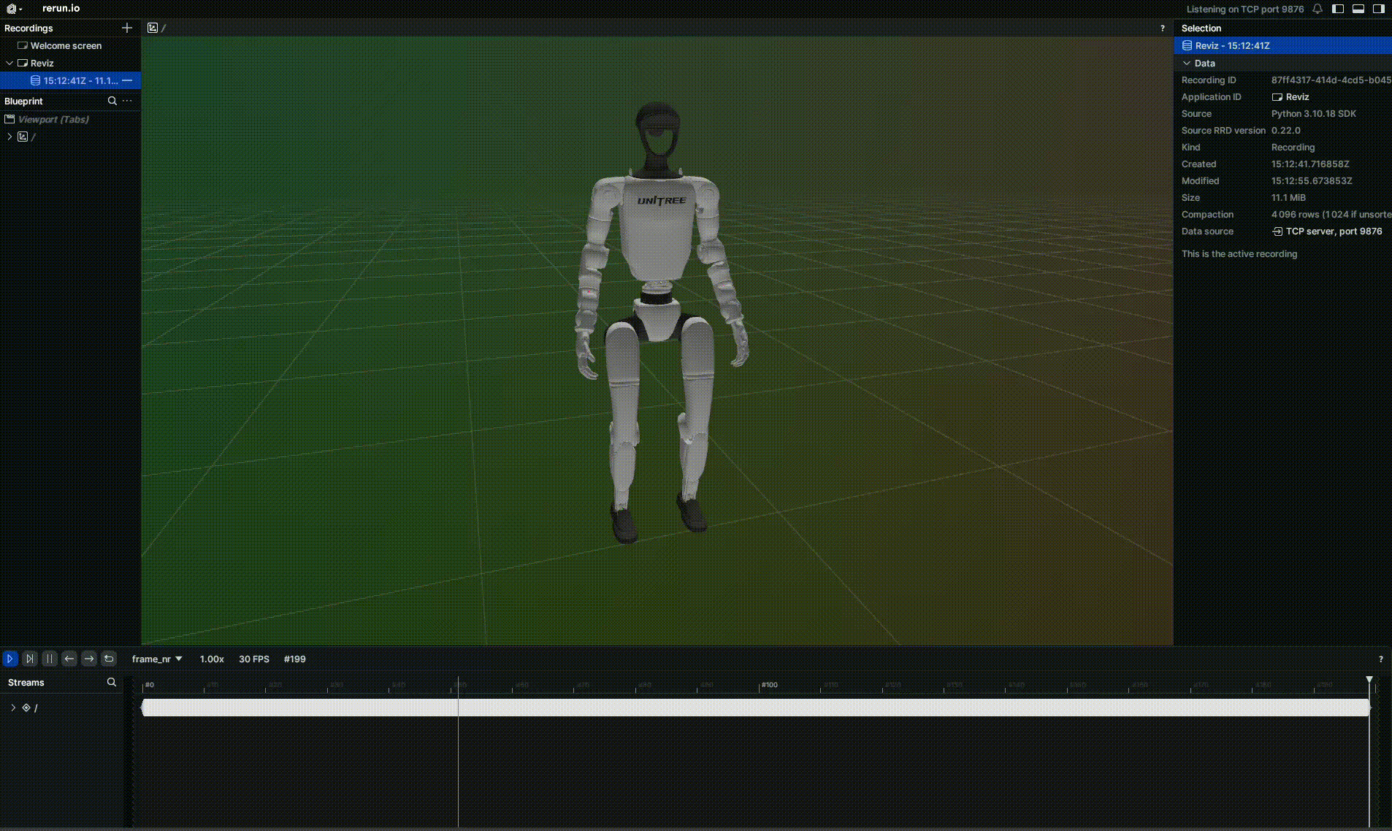Image resolution: width=1392 pixels, height=831 pixels.
Task: Toggle the loop playback button
Action: pyautogui.click(x=109, y=659)
